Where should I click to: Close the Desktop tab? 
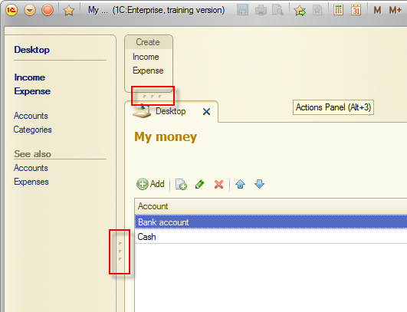pos(206,112)
